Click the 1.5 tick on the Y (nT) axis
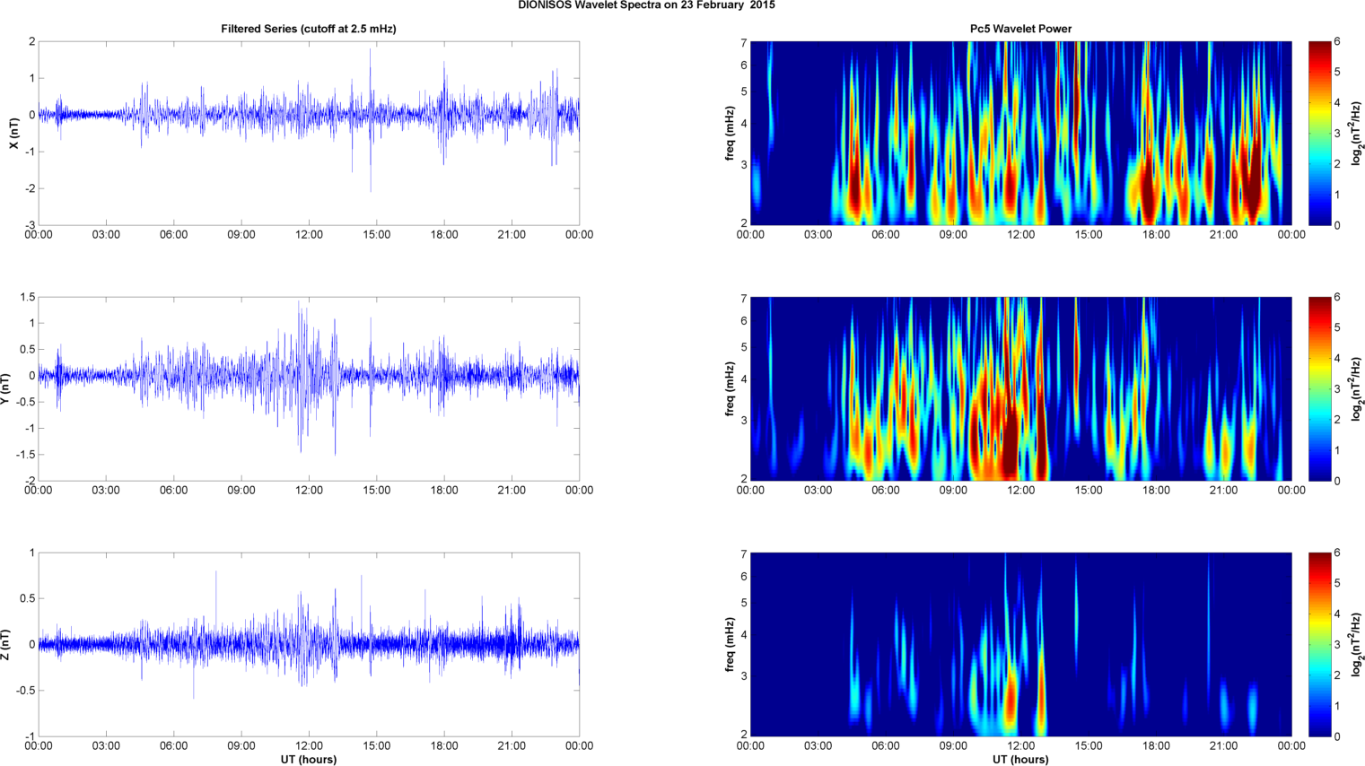The height and width of the screenshot is (766, 1365). click(28, 297)
